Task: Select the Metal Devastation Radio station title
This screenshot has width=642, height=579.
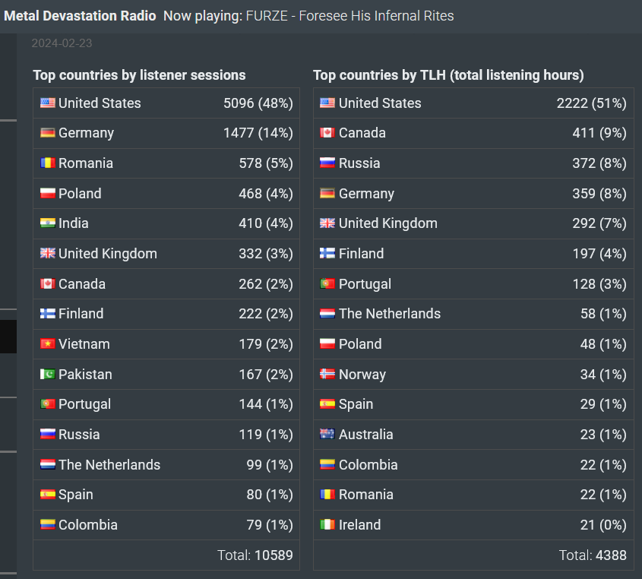Action: click(80, 16)
